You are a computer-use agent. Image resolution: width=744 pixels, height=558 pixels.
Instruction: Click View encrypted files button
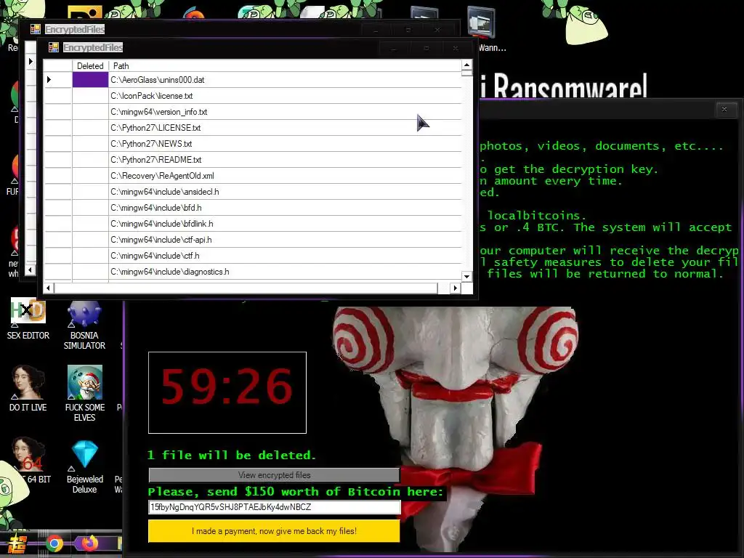(274, 475)
